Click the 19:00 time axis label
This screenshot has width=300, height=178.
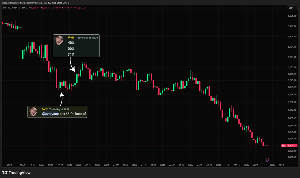click(x=41, y=165)
